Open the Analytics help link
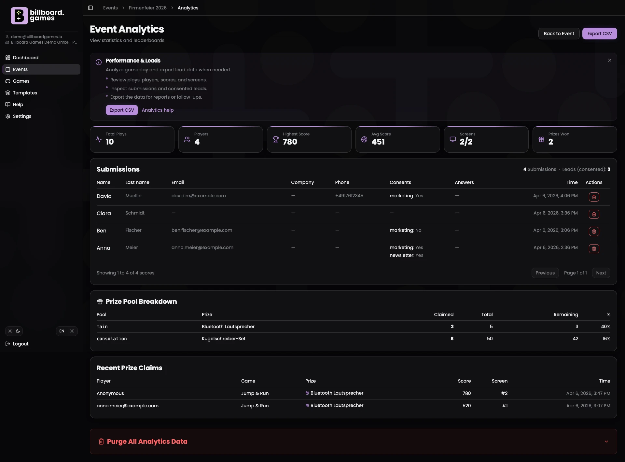This screenshot has height=462, width=625. 158,110
